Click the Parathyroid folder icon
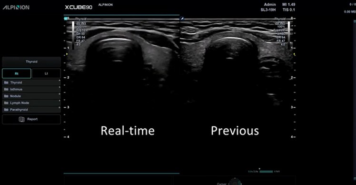Screen dimensions: 356x185 point(6,110)
